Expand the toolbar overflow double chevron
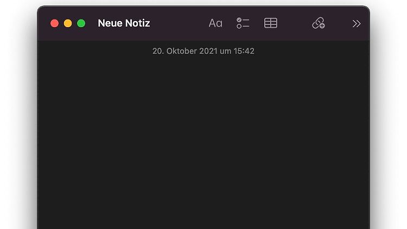Screen dimensions: 407x229 356,23
